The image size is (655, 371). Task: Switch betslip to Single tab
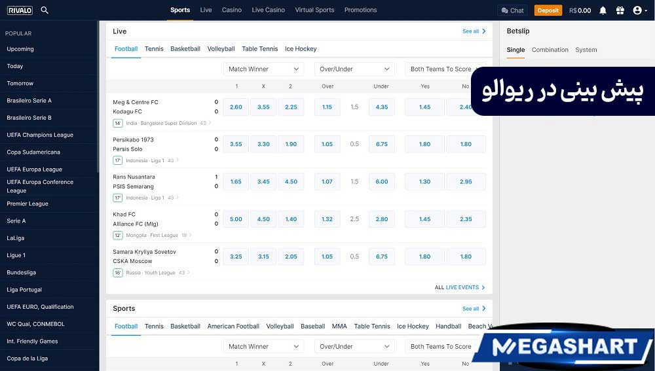click(x=515, y=50)
